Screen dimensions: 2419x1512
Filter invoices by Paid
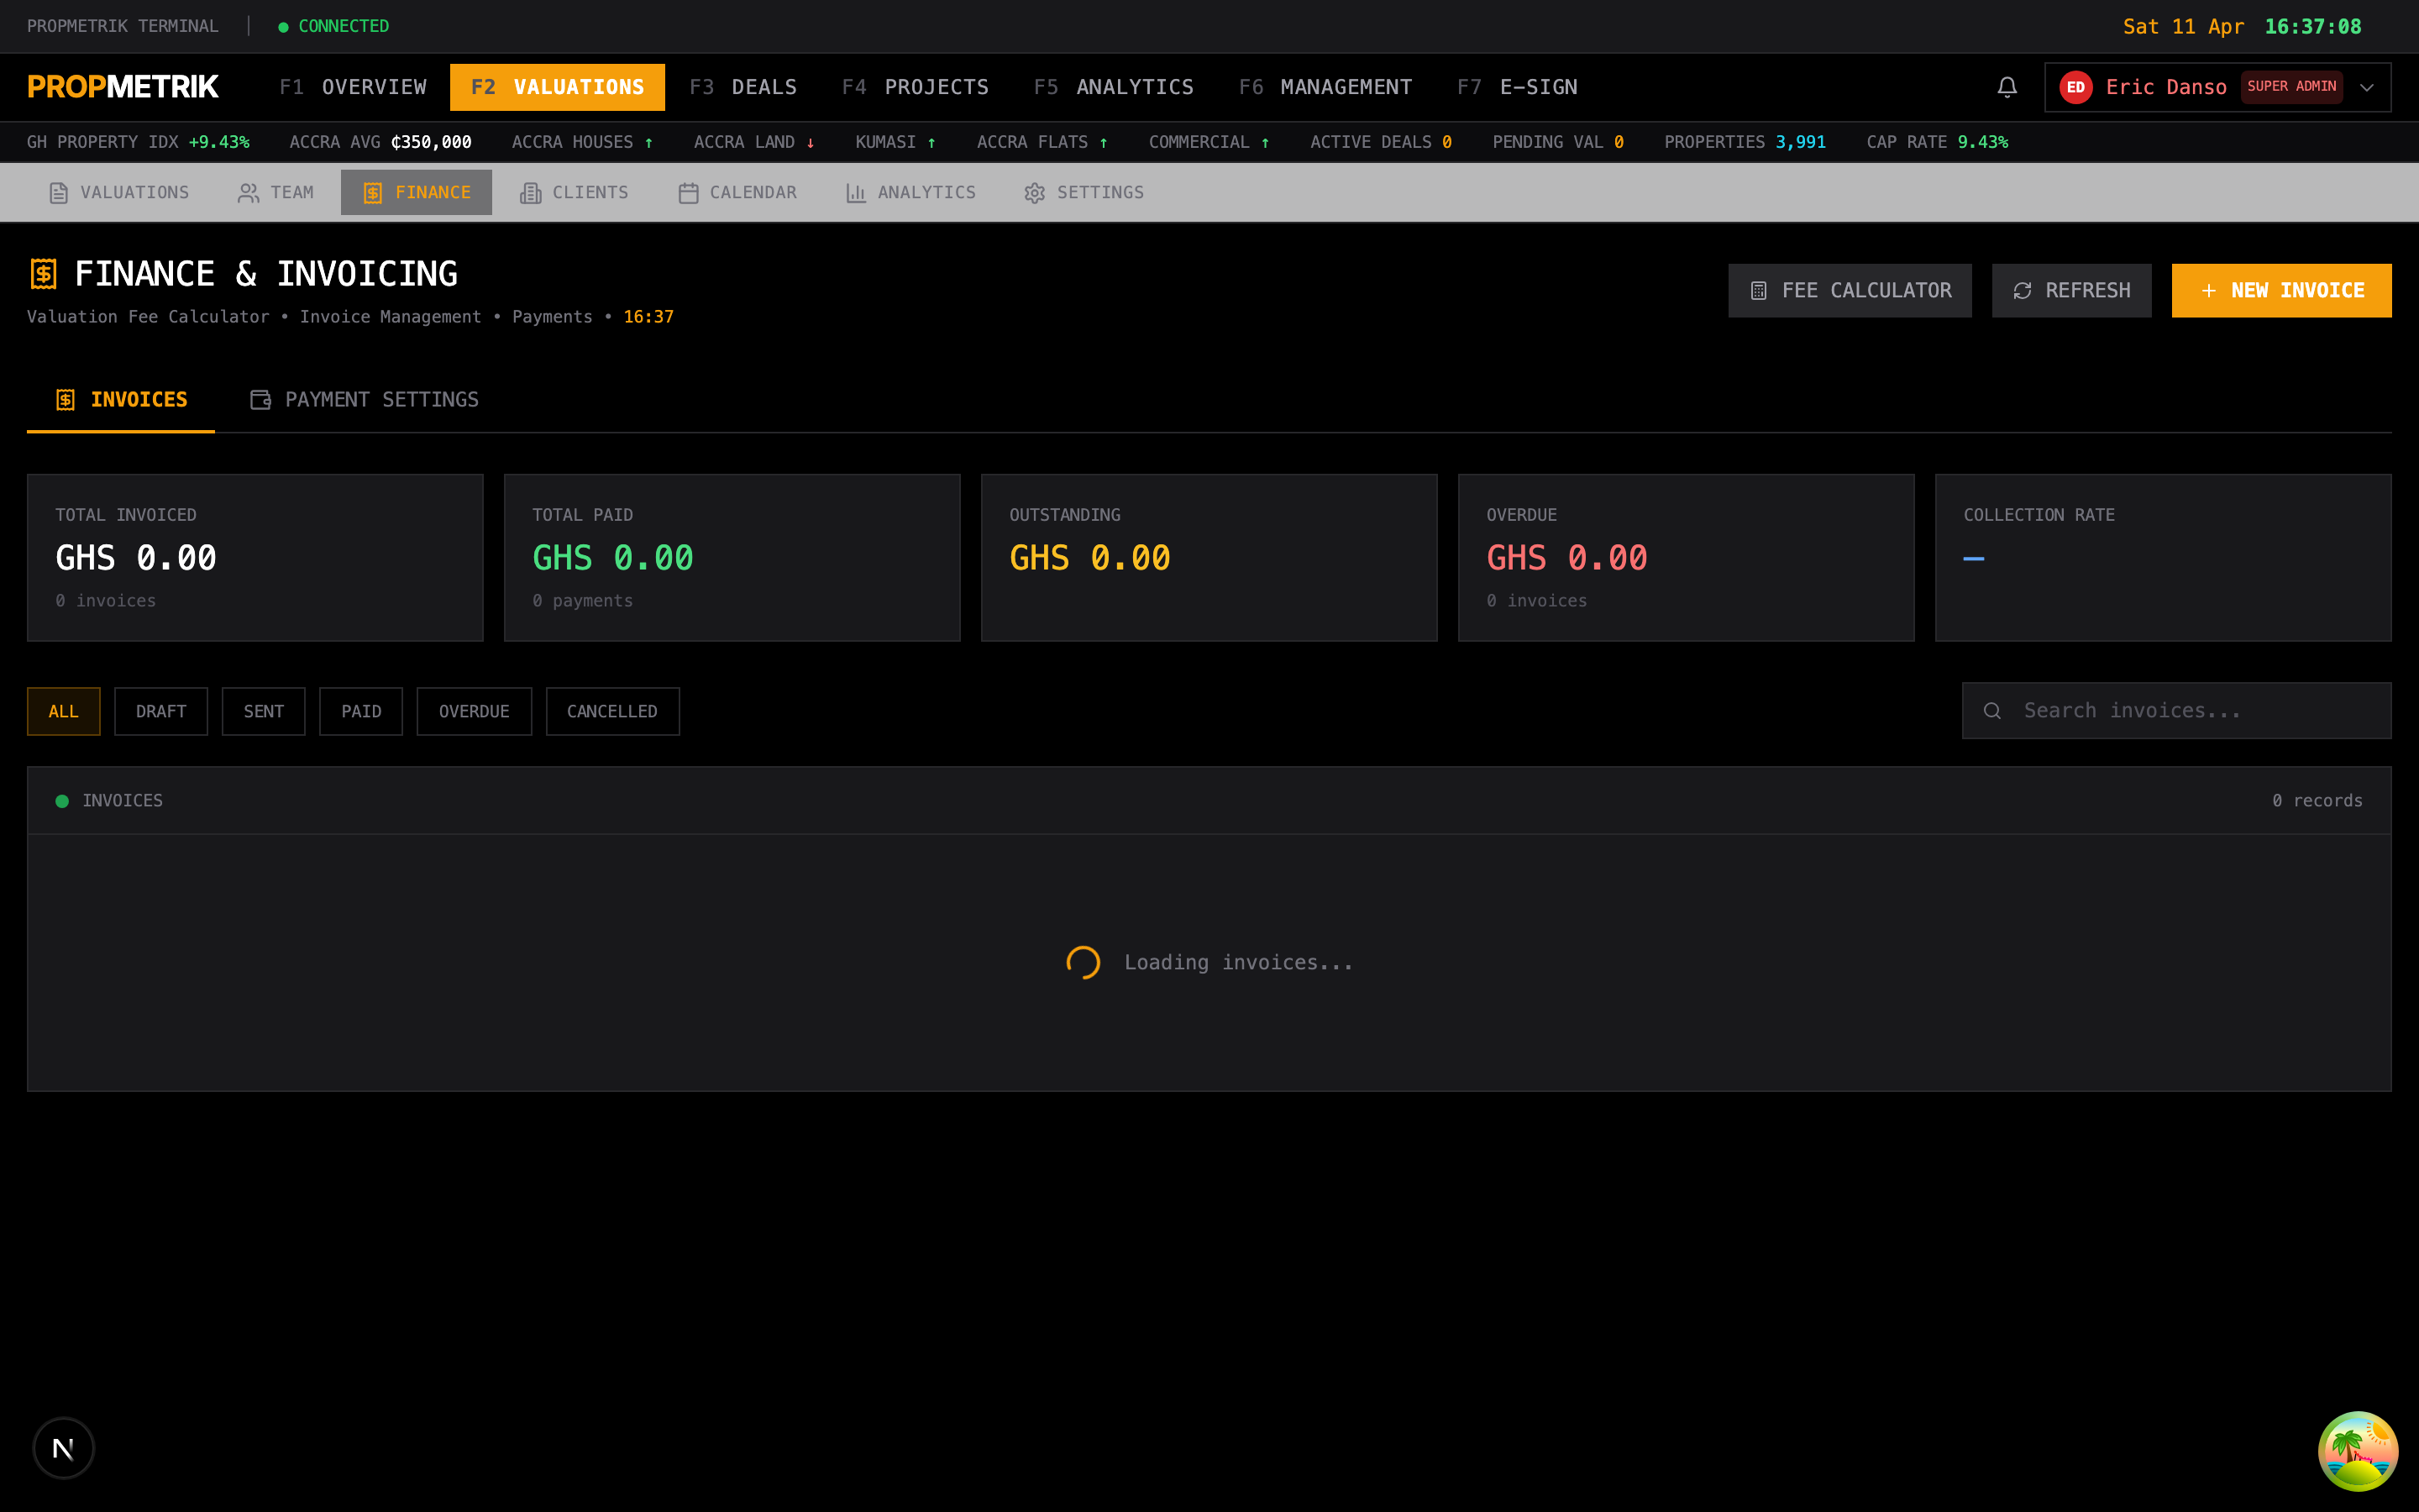click(x=361, y=711)
